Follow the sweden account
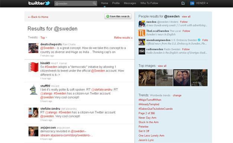 184,22
